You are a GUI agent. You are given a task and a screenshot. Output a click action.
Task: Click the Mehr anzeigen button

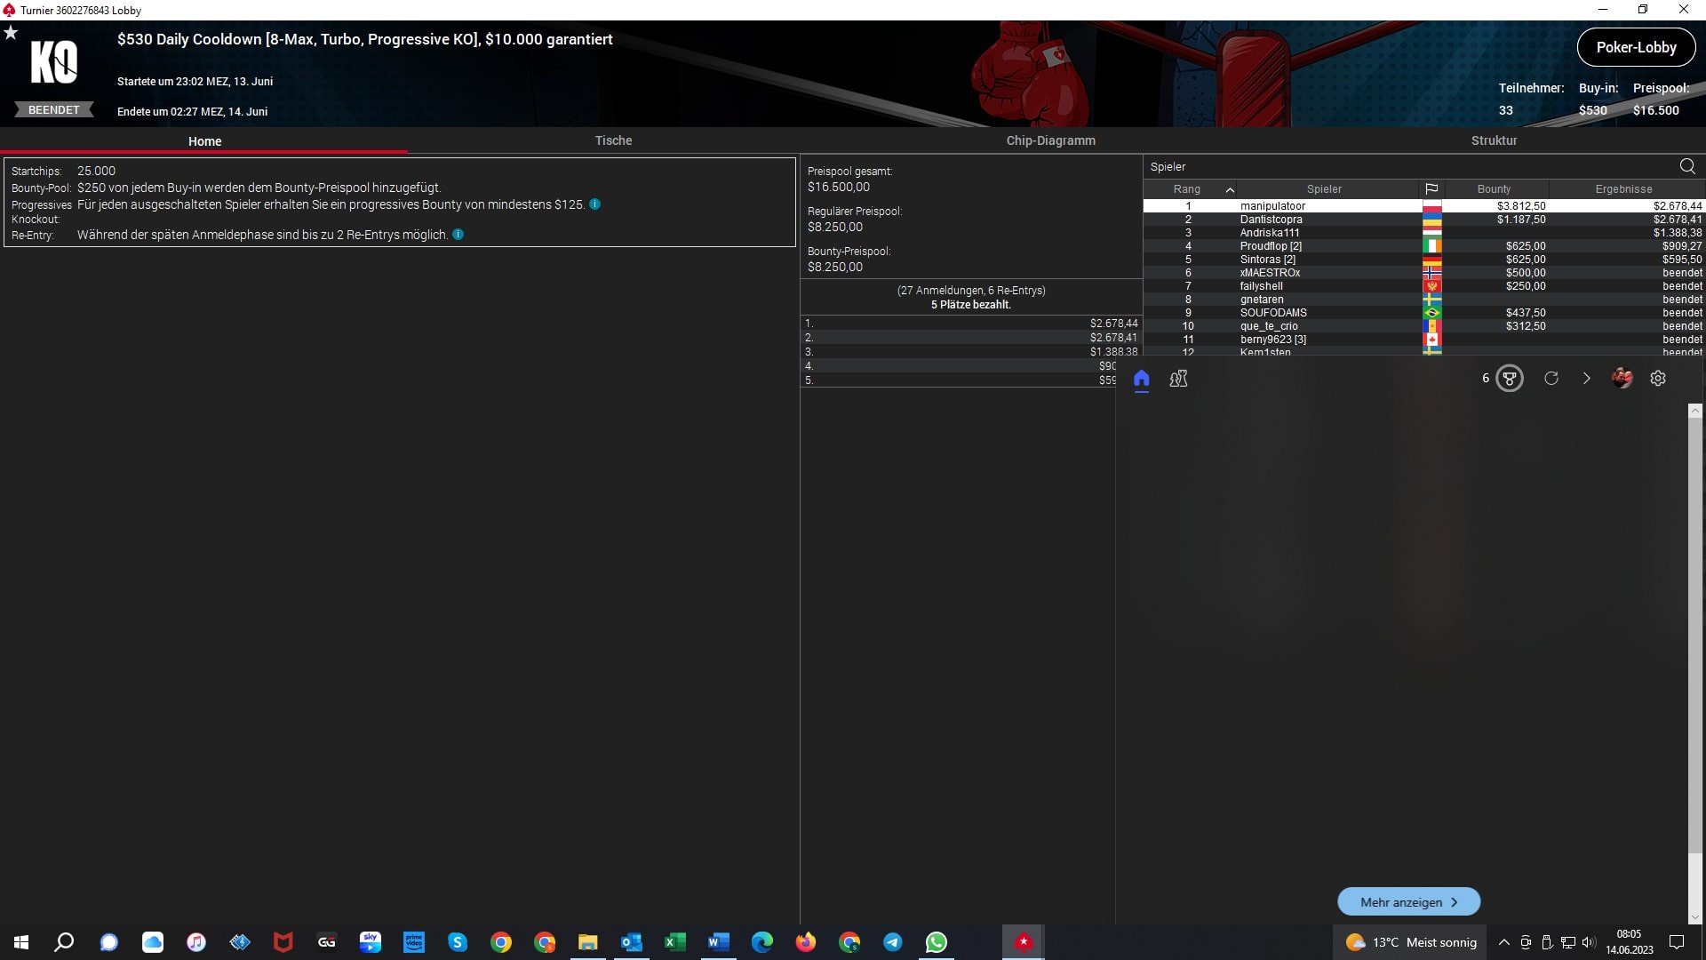[x=1408, y=901]
